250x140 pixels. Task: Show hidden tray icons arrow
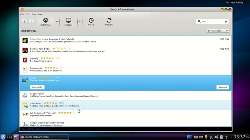click(x=231, y=137)
